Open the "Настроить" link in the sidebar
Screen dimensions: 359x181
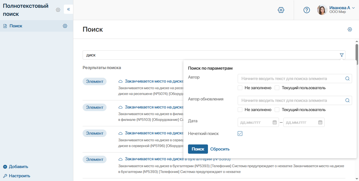pyautogui.click(x=19, y=176)
